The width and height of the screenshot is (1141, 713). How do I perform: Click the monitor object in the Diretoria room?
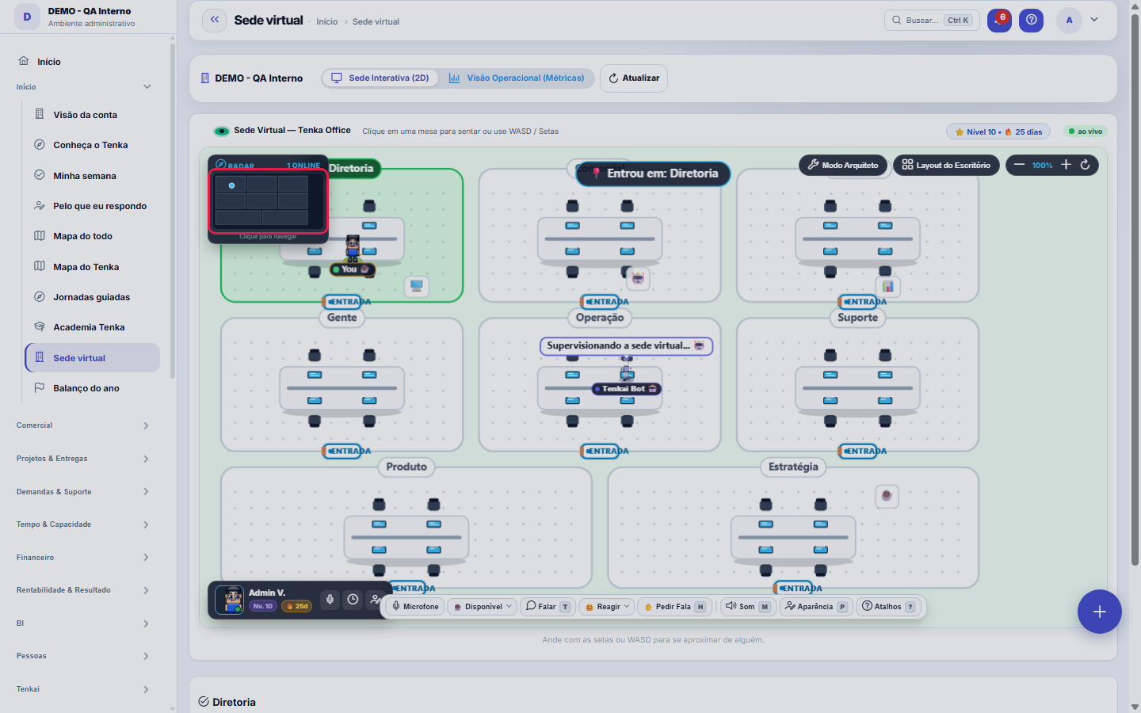(417, 286)
